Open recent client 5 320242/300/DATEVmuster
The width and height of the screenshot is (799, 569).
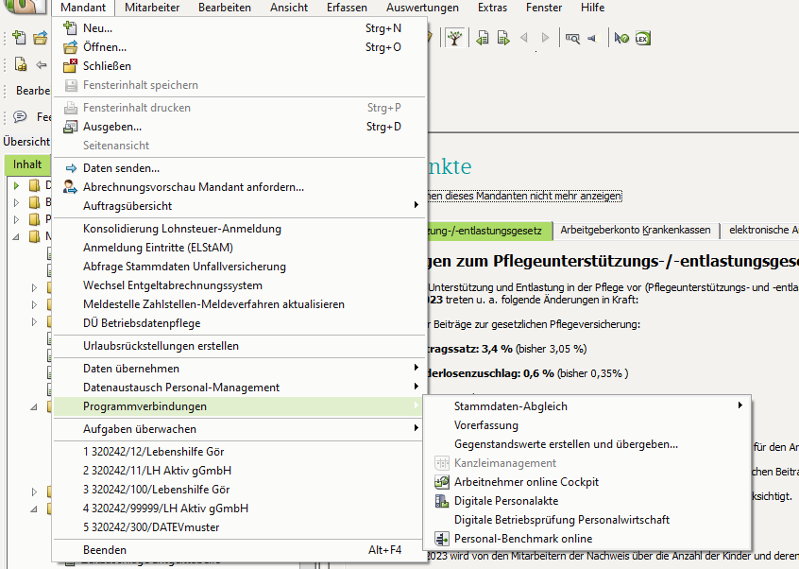coord(240,526)
